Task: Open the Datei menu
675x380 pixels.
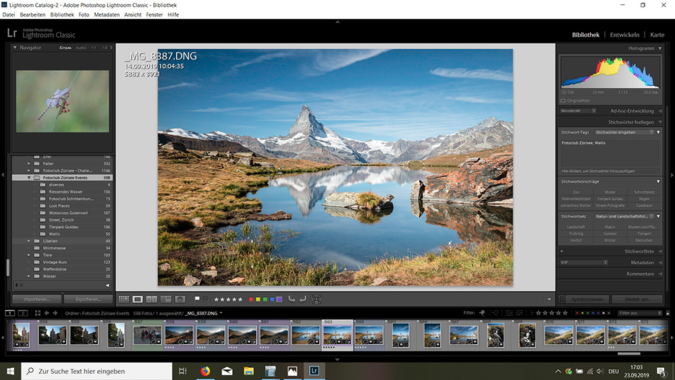Action: point(9,15)
